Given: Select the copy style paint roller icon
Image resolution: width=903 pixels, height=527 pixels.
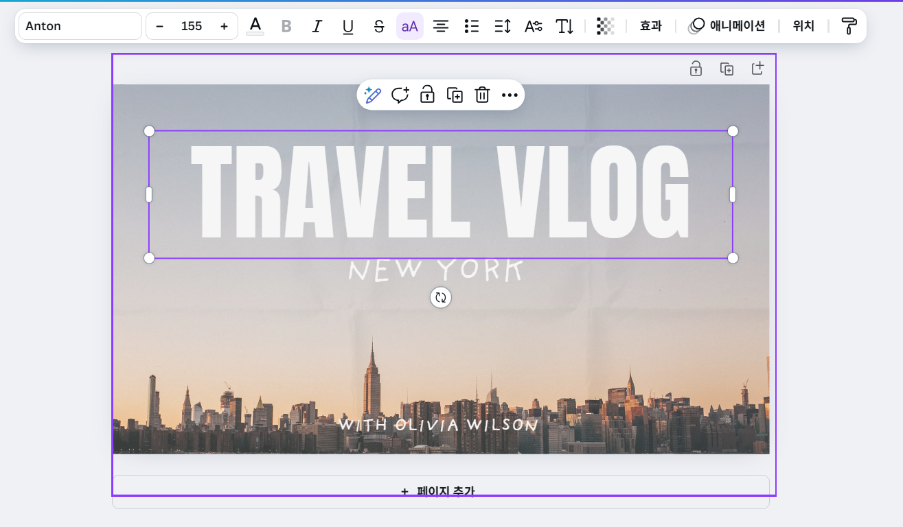Looking at the screenshot, I should (849, 26).
